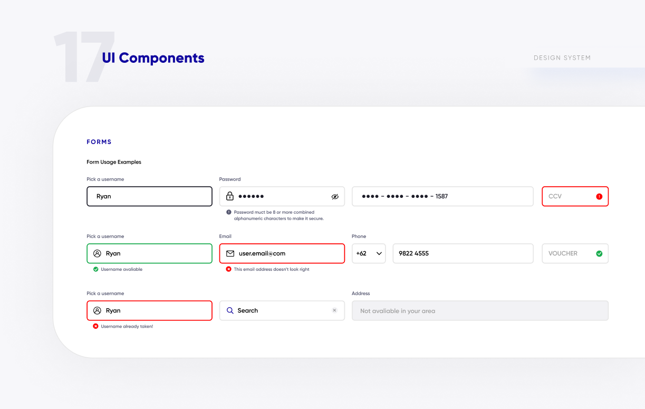Focus the black-bordered Ryan username field
645x409 pixels.
150,196
